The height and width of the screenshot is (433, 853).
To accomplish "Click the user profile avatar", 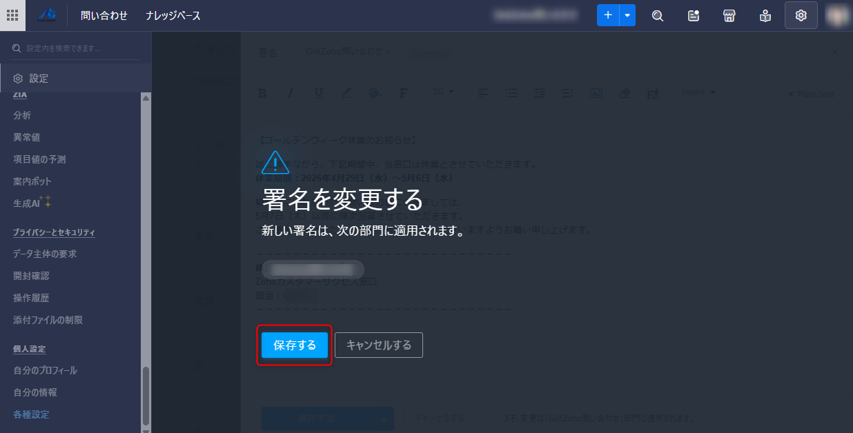I will (838, 15).
